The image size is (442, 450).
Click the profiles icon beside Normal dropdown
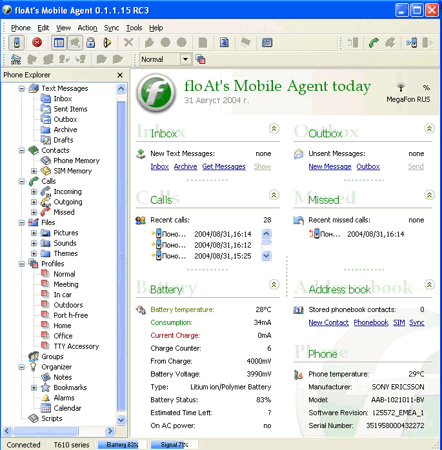tap(201, 59)
